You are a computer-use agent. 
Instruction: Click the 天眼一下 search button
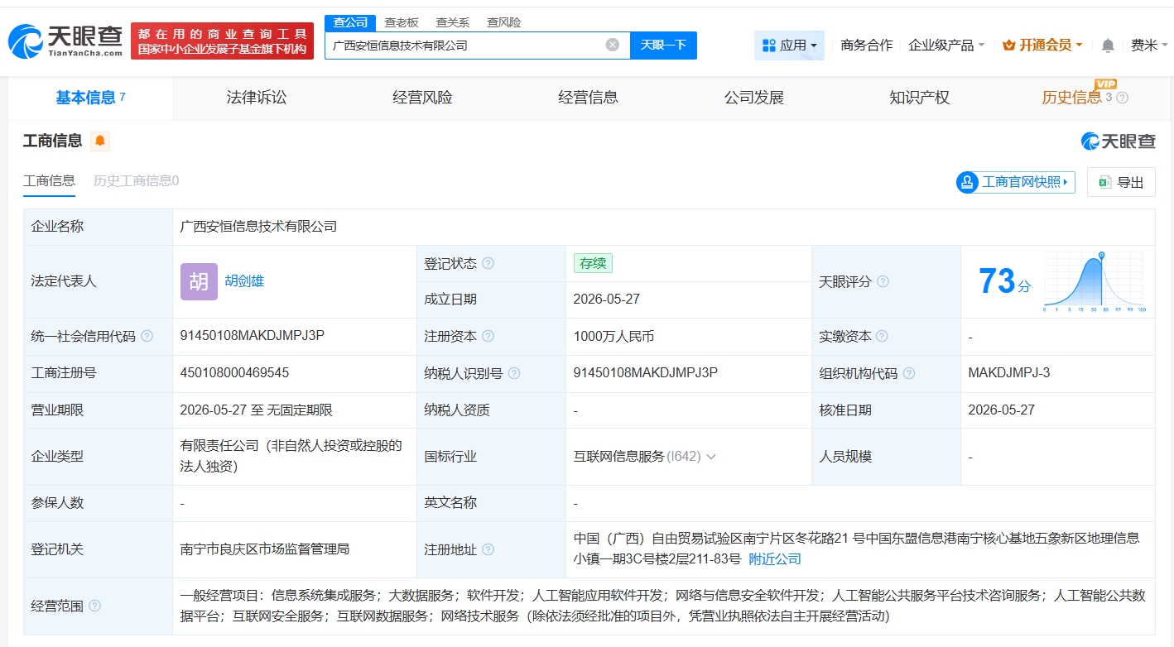(x=663, y=45)
